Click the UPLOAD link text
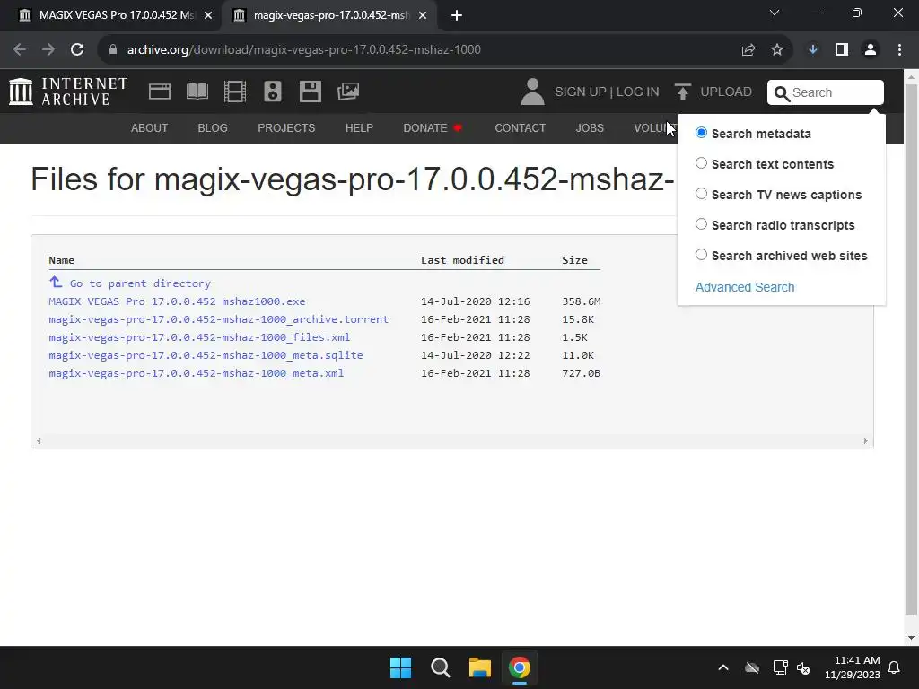This screenshot has width=919, height=689. click(x=726, y=92)
